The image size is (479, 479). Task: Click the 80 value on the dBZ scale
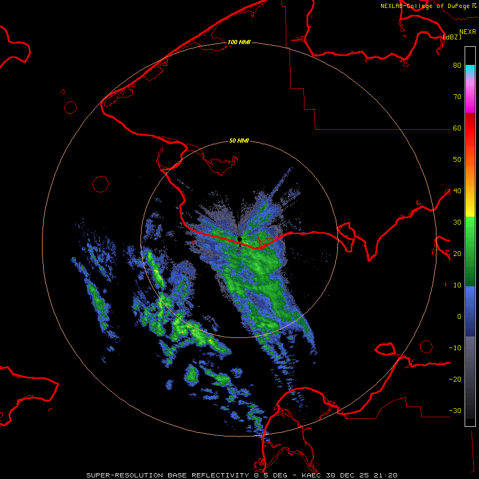click(457, 65)
